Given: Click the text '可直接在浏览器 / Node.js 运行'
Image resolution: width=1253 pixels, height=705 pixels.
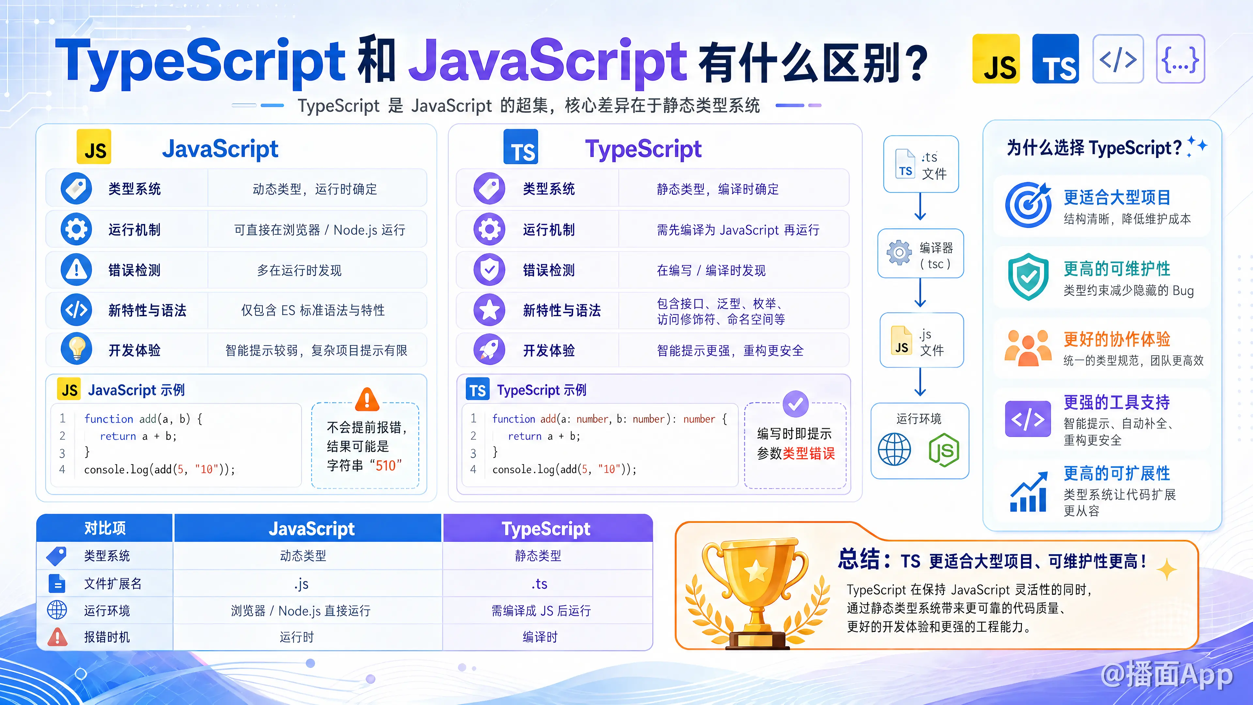Looking at the screenshot, I should [x=319, y=230].
